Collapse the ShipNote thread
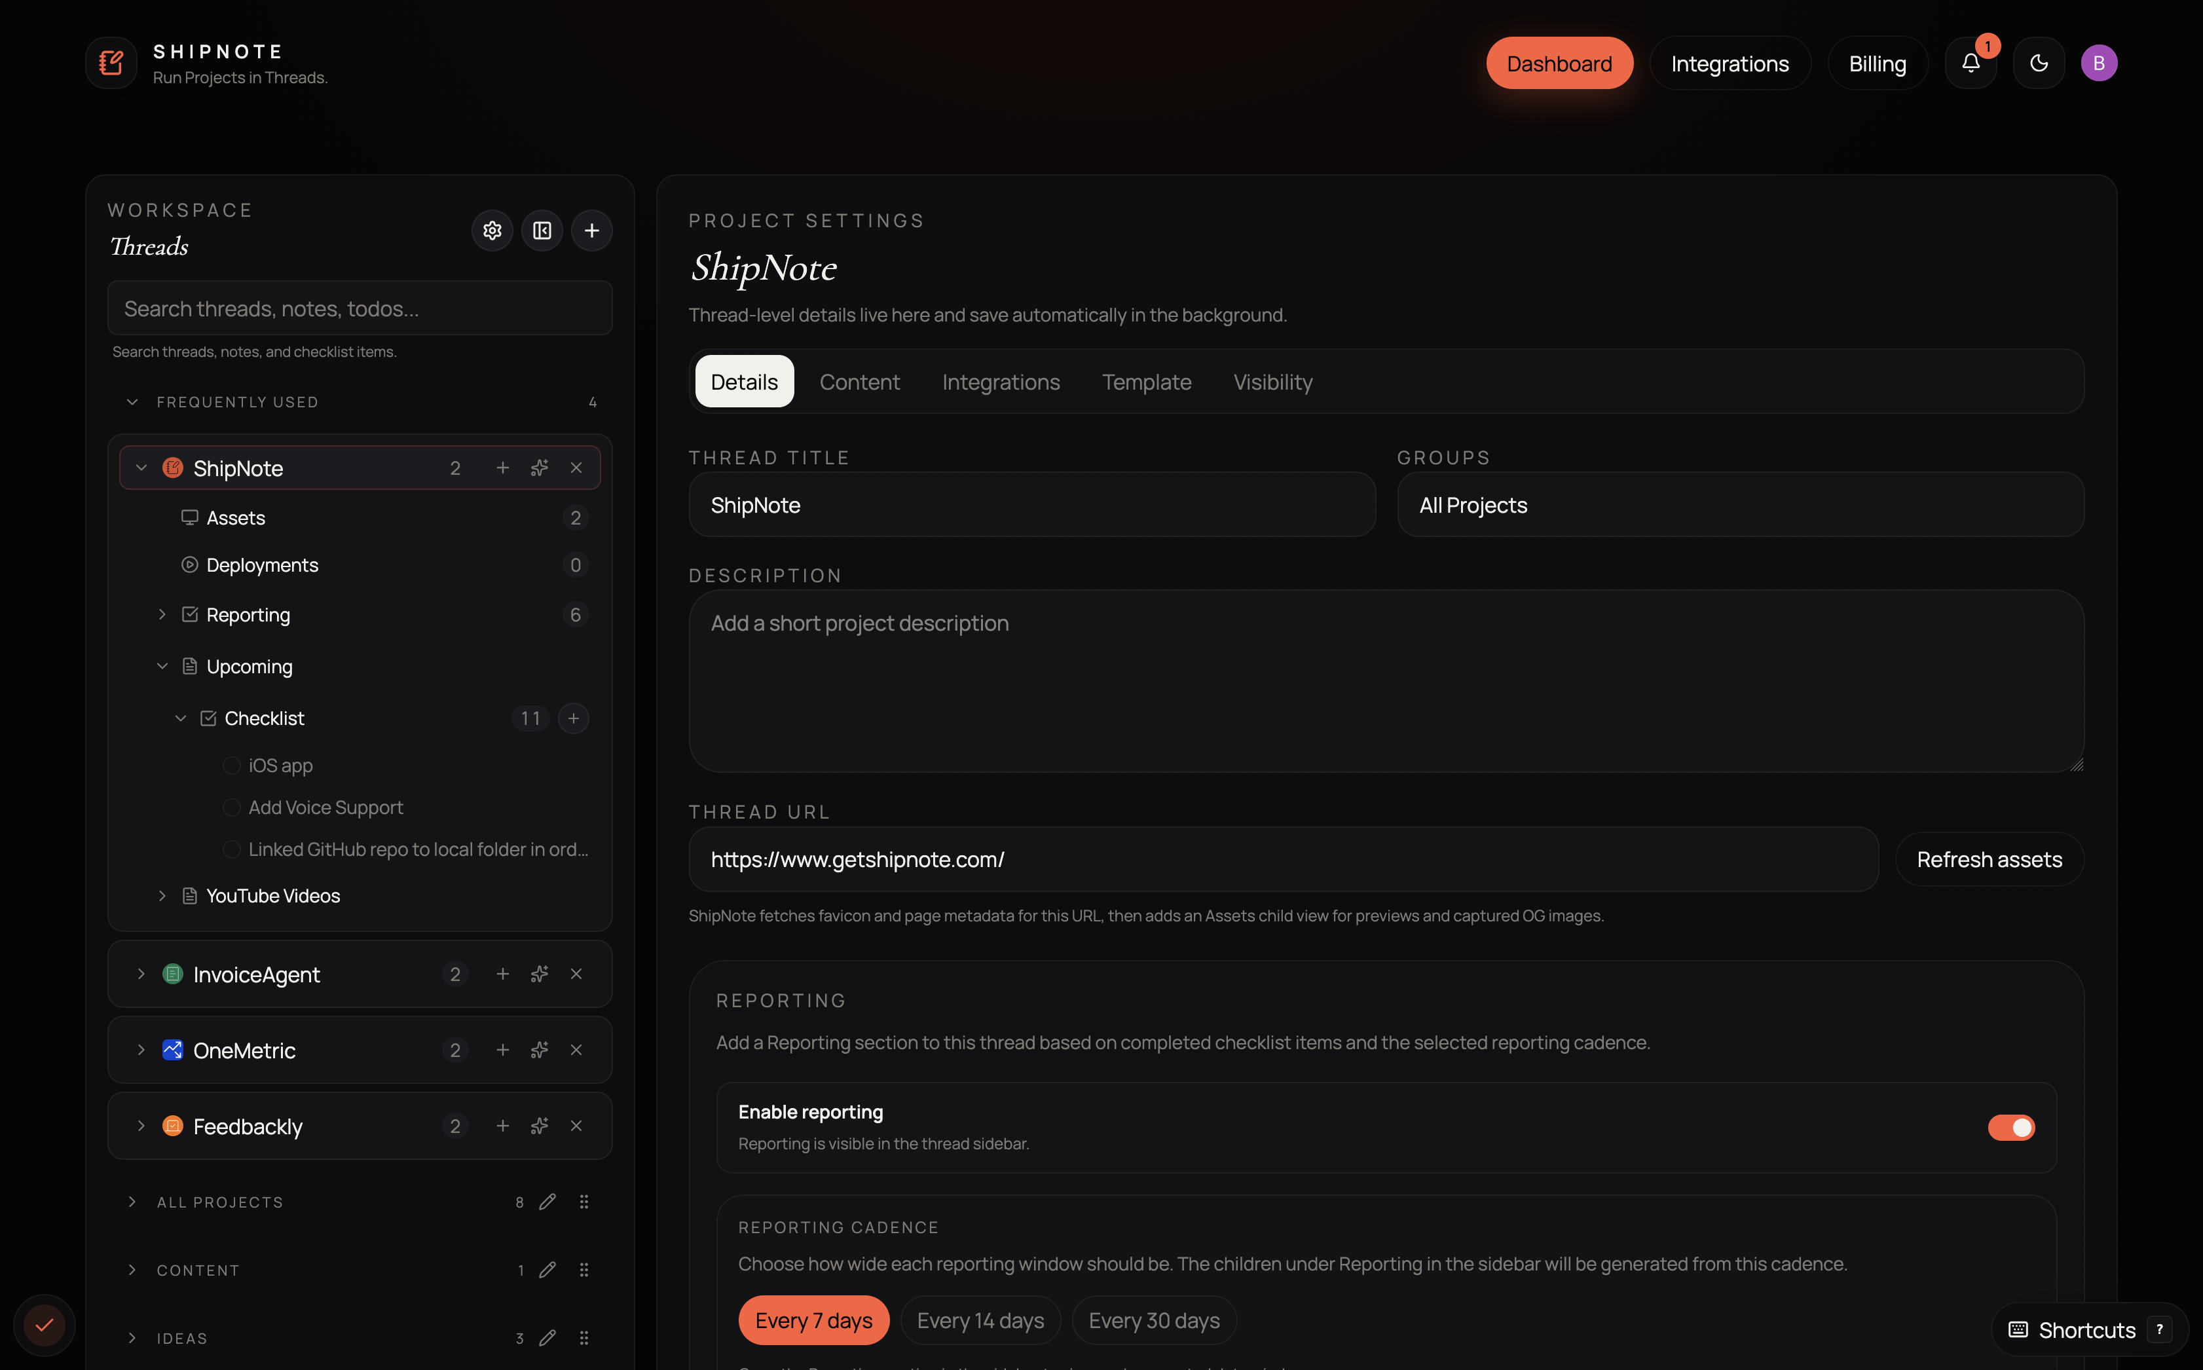The height and width of the screenshot is (1370, 2203). [141, 468]
